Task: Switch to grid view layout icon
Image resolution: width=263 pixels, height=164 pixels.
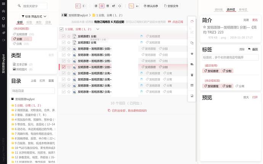Action: 95,6
